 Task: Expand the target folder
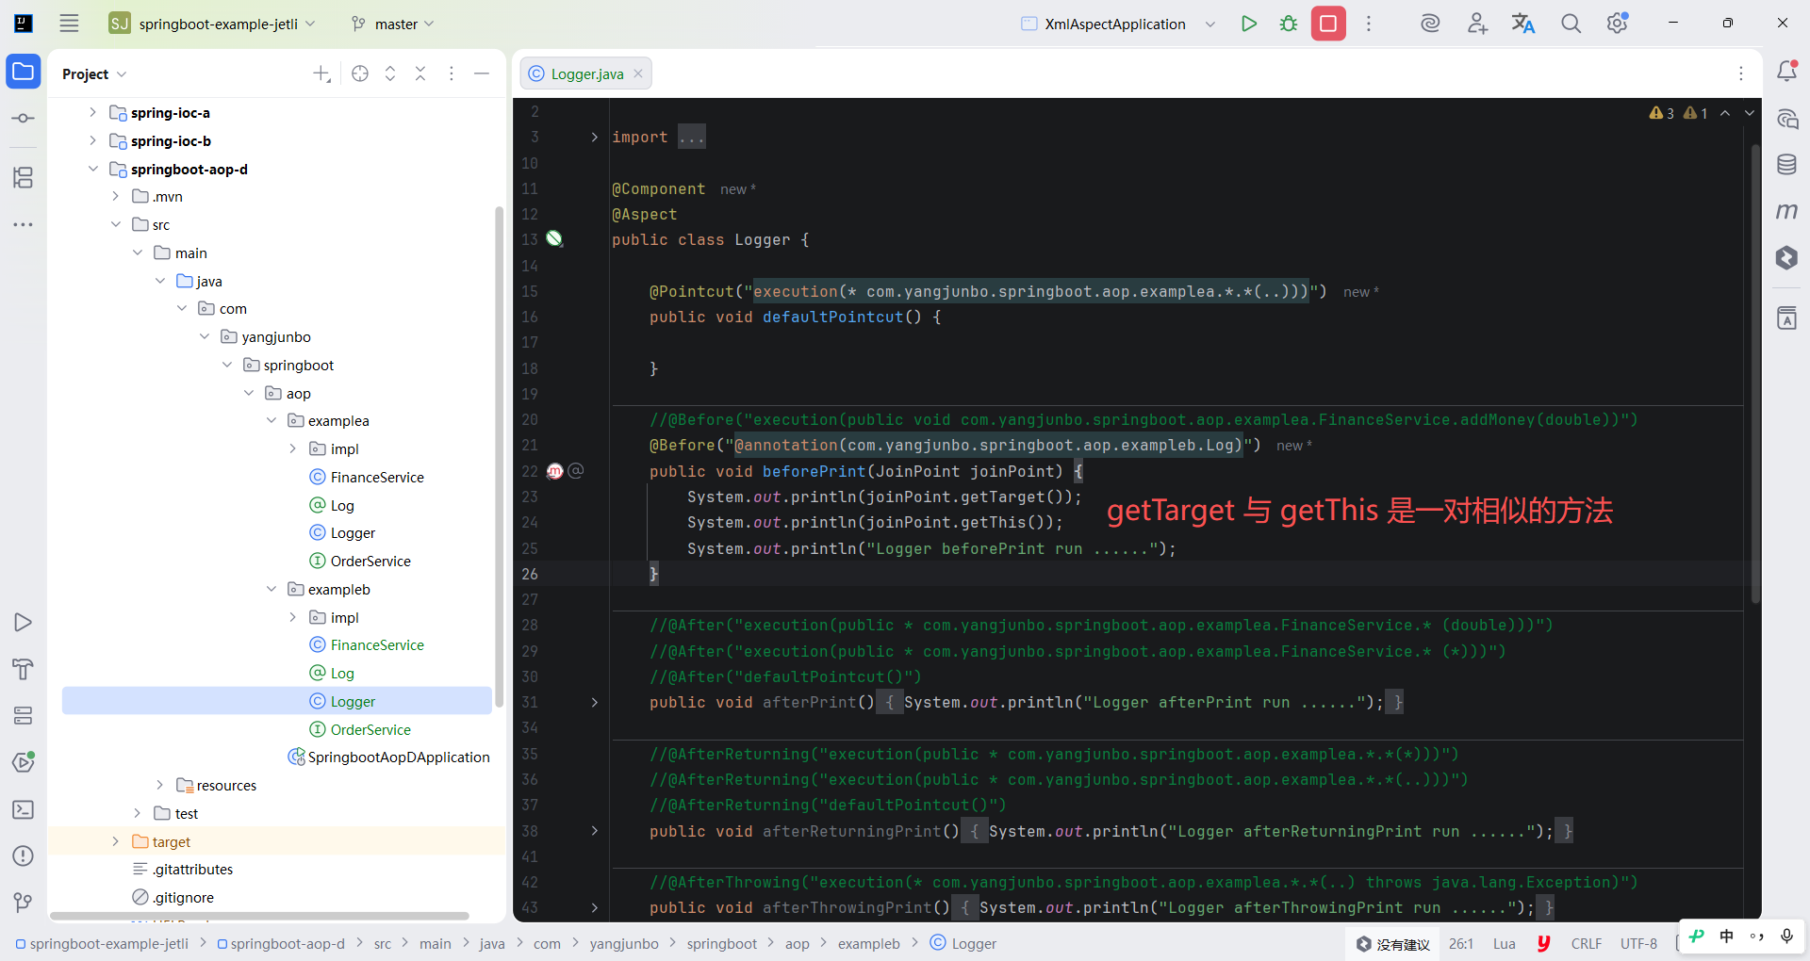coord(115,841)
